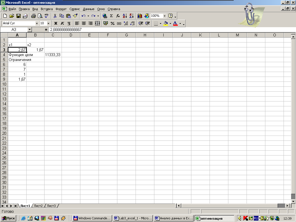Apply percent style format

(112, 23)
